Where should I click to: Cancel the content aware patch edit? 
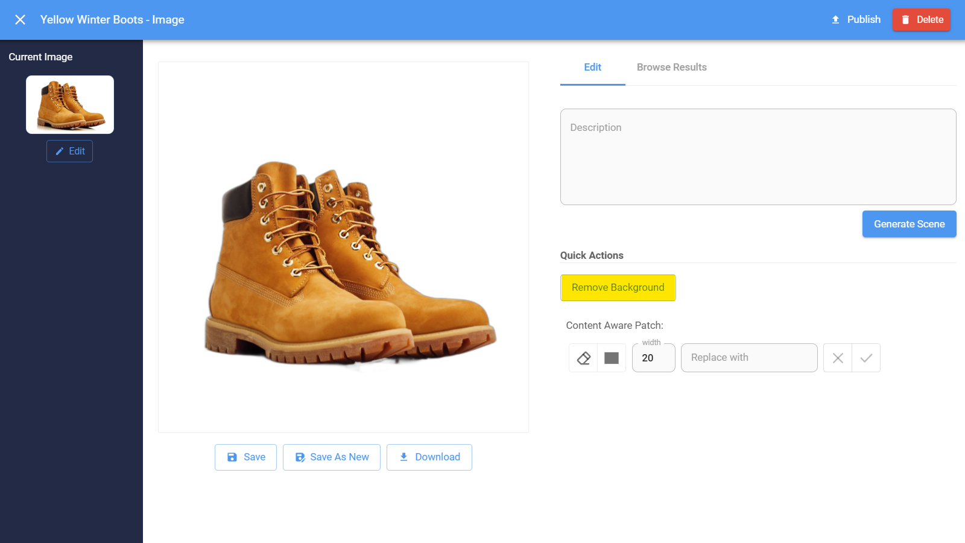(x=837, y=357)
